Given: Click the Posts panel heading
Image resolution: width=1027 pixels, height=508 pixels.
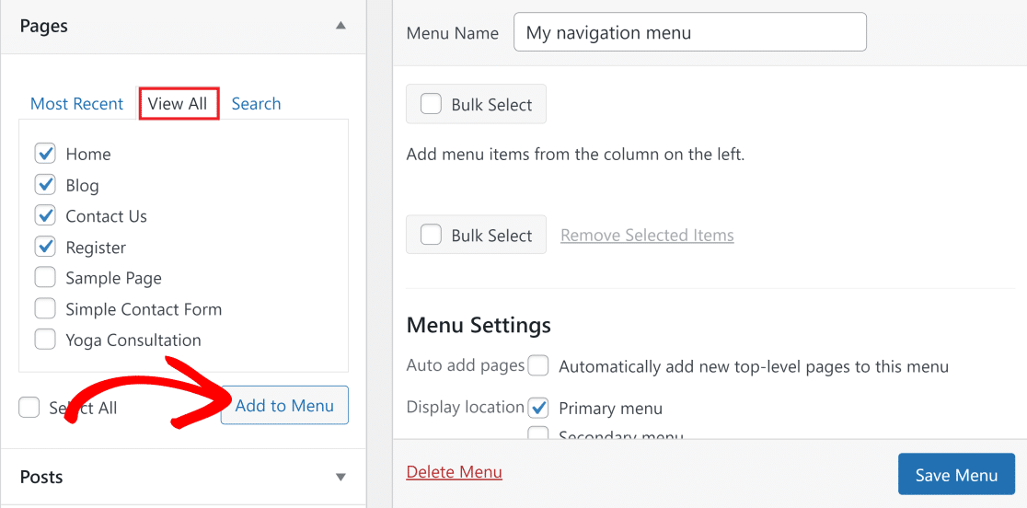Looking at the screenshot, I should pyautogui.click(x=41, y=477).
